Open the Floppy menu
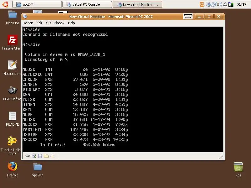This screenshot has width=251, height=188. [x=59, y=23]
